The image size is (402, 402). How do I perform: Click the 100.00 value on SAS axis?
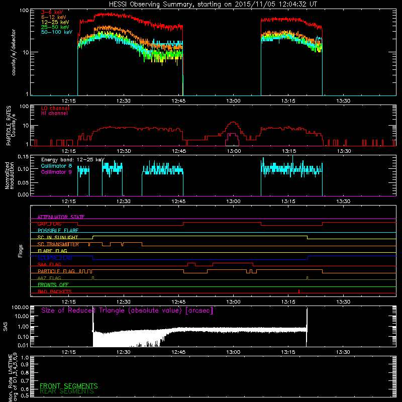click(20, 307)
